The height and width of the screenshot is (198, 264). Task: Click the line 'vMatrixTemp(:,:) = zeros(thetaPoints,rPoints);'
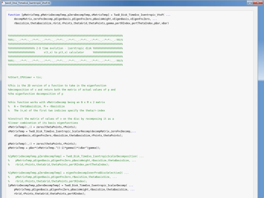42,127
